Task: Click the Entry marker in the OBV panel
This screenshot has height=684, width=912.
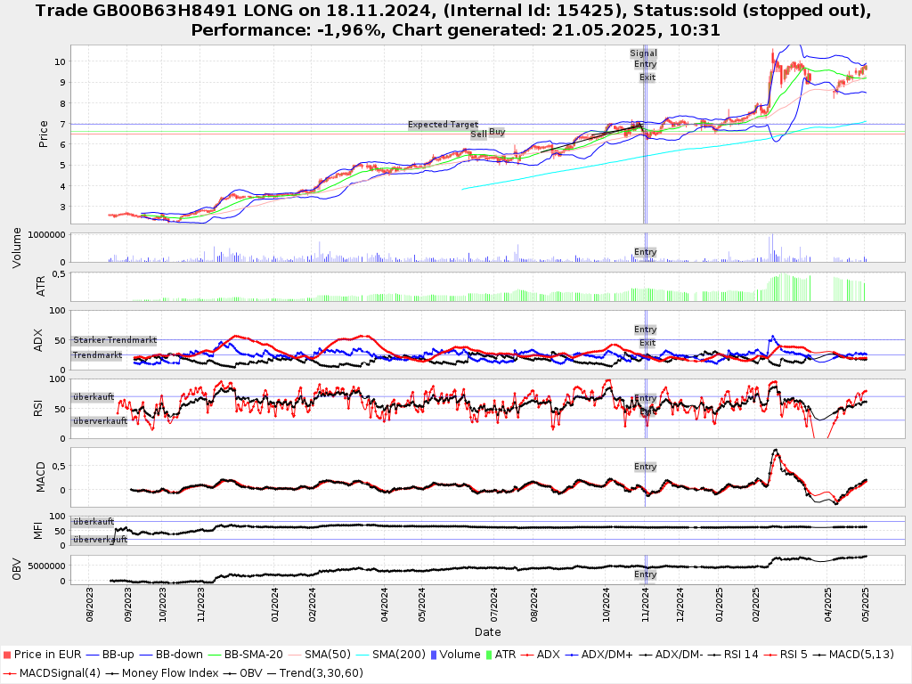Action: pyautogui.click(x=645, y=574)
